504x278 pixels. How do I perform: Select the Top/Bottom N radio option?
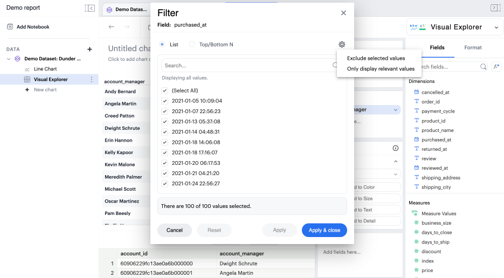coord(192,45)
